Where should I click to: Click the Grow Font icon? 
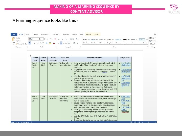pos(45,39)
